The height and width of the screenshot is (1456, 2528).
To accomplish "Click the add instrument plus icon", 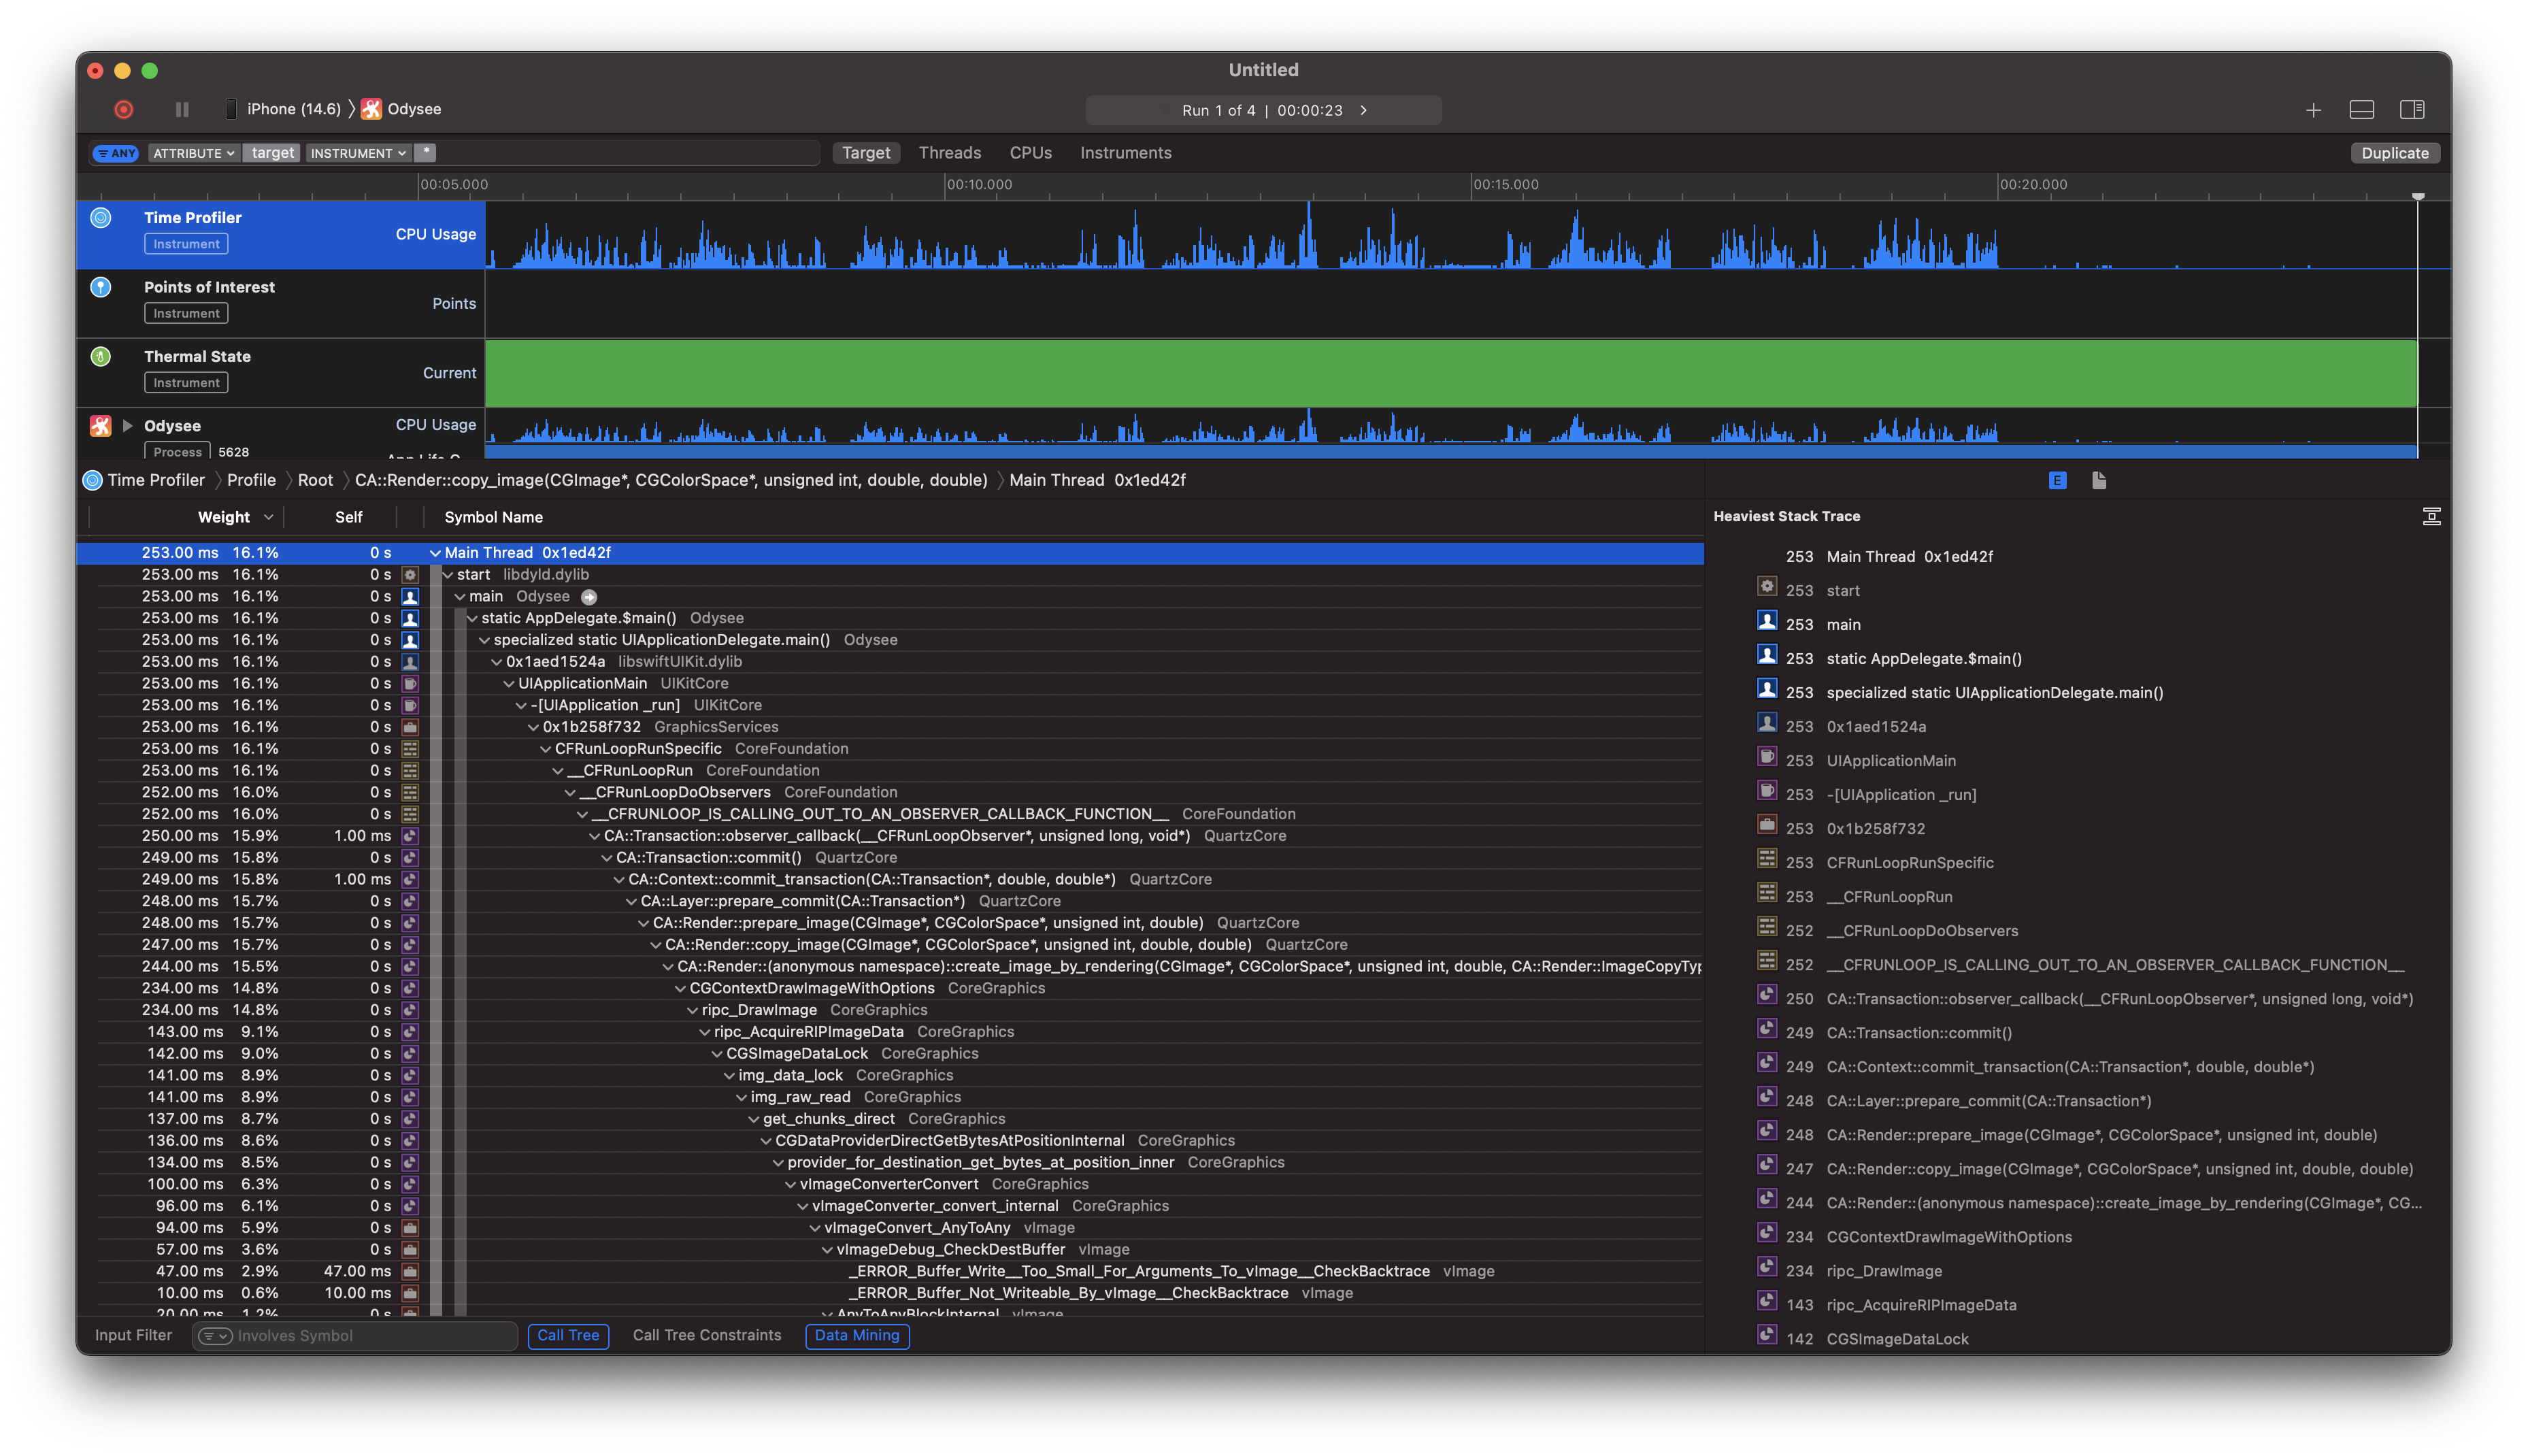I will (x=2313, y=110).
